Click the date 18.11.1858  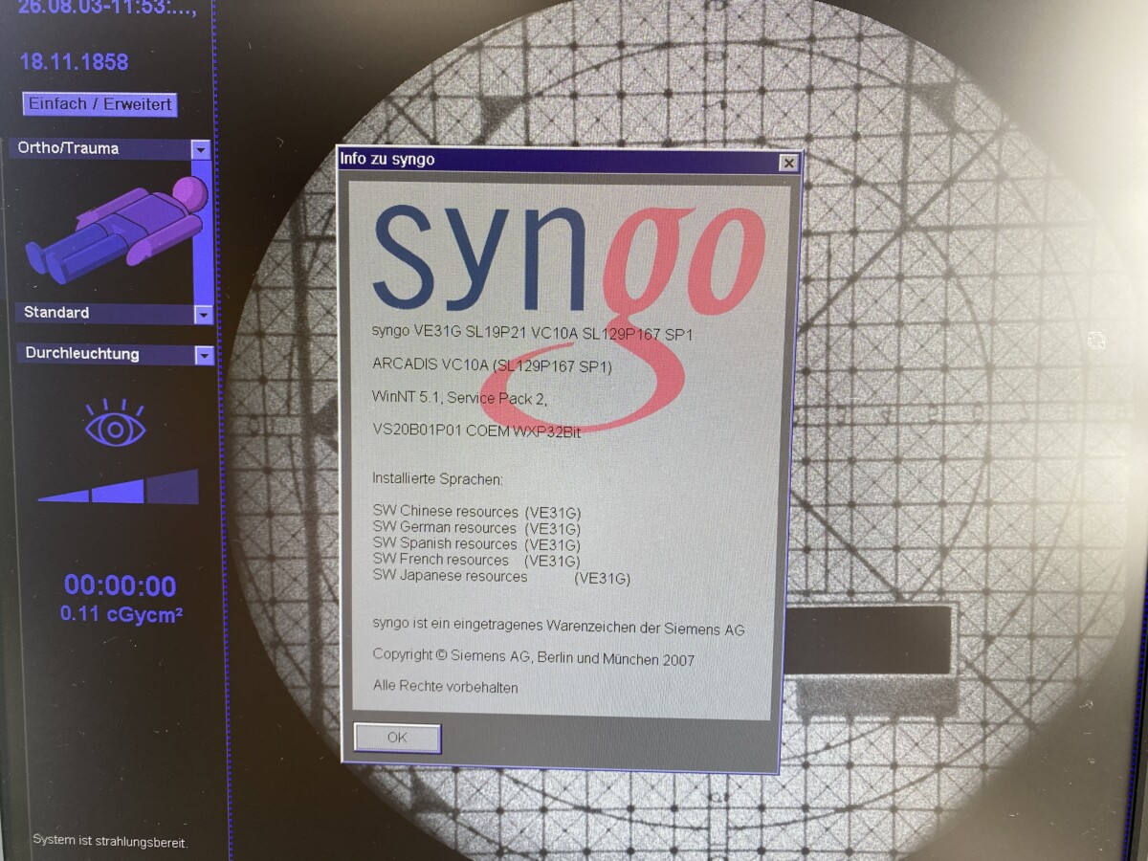74,62
